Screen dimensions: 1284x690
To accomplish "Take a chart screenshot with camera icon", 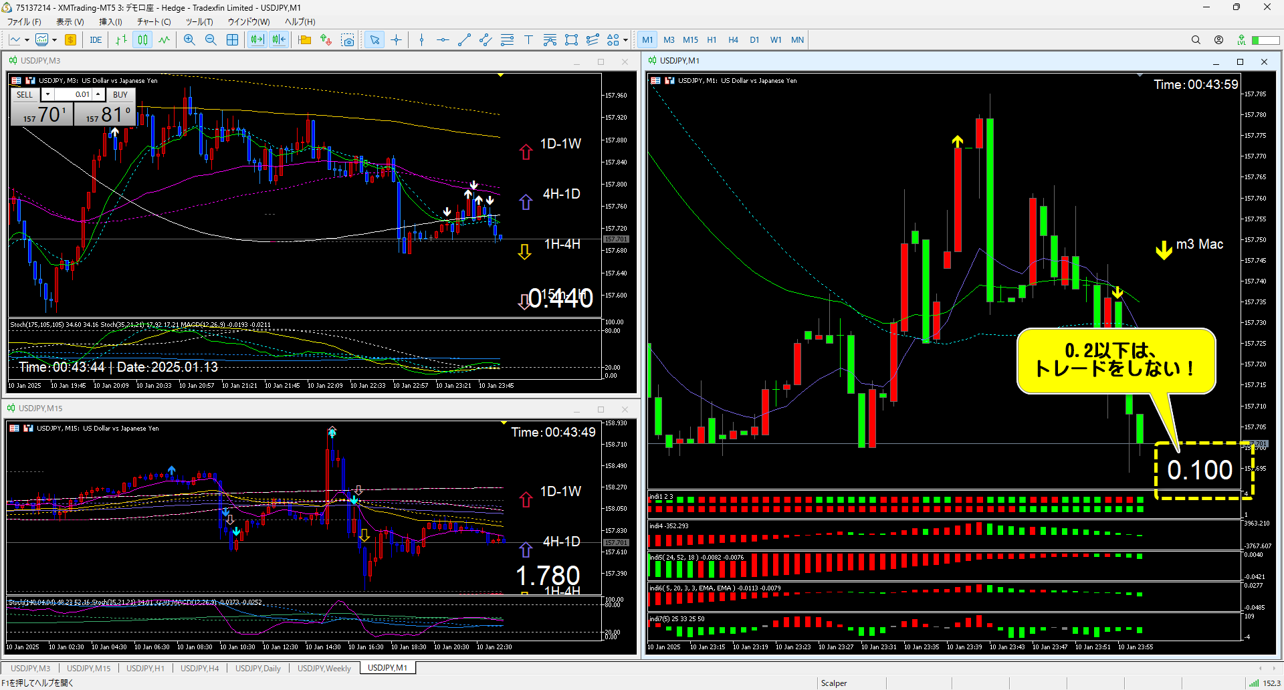I will [348, 40].
